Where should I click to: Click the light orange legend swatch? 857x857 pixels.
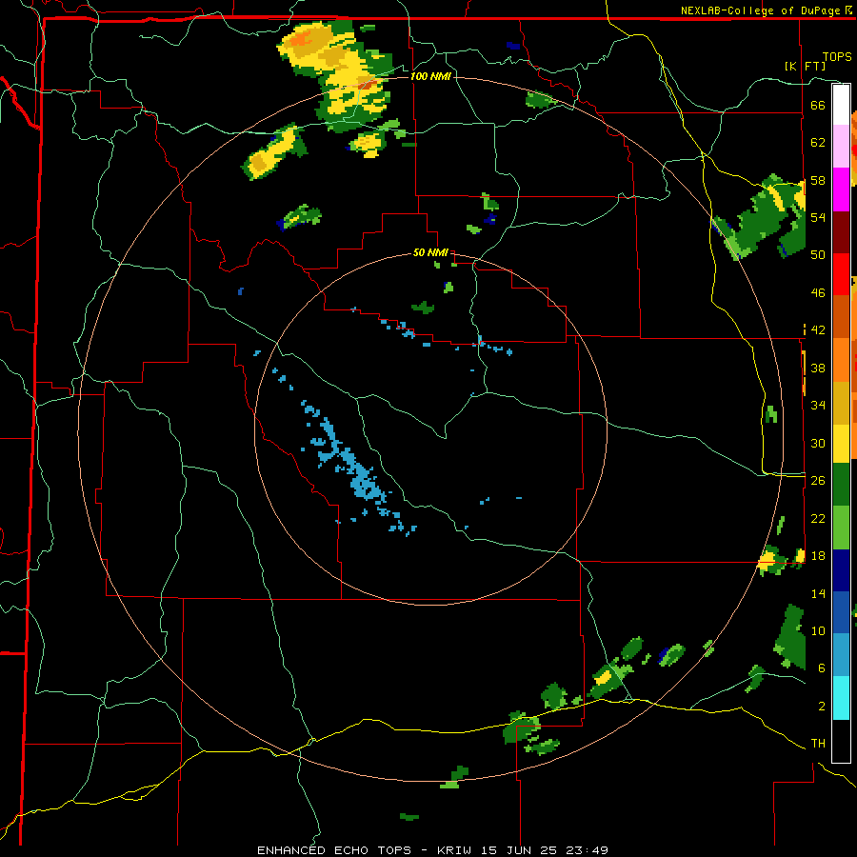pos(841,360)
